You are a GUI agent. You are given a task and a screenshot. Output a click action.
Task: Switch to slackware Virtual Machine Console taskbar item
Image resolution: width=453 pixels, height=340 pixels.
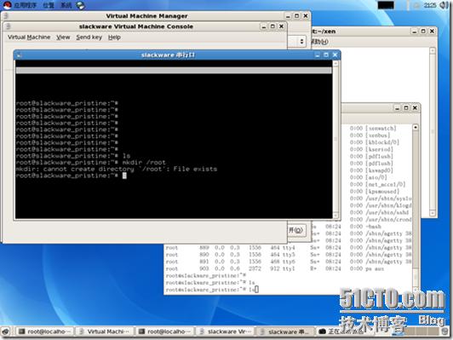coord(226,331)
